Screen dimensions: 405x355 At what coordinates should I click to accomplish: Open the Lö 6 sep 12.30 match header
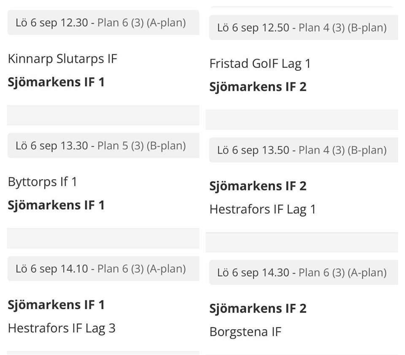(101, 22)
